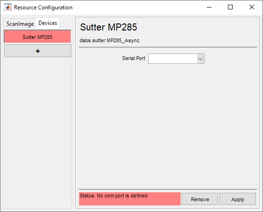Select the Sutter MP285 device entry

point(37,37)
